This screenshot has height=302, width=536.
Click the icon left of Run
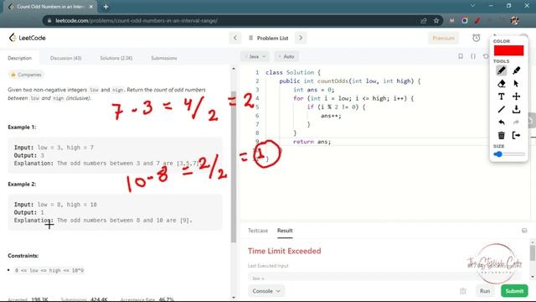(x=463, y=291)
